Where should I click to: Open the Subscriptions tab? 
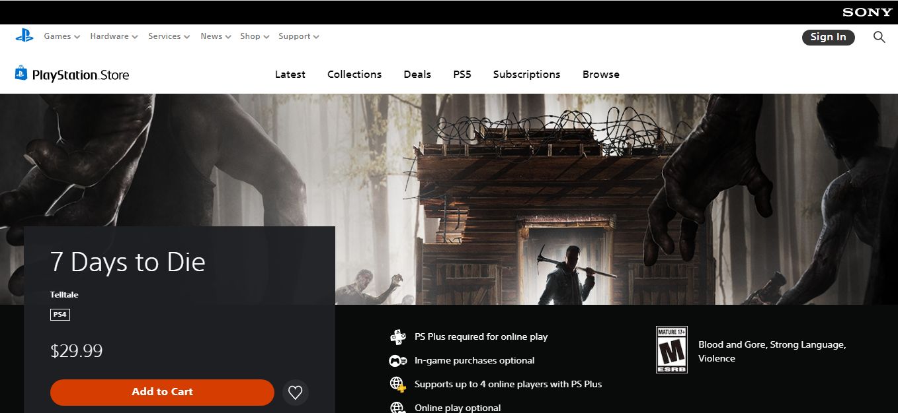(526, 75)
